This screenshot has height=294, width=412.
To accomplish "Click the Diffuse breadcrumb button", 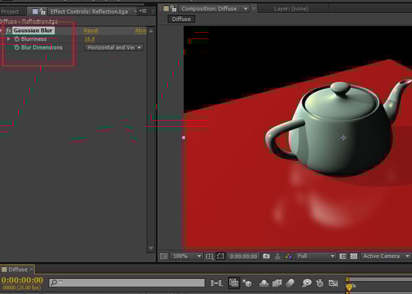I will tap(181, 19).
